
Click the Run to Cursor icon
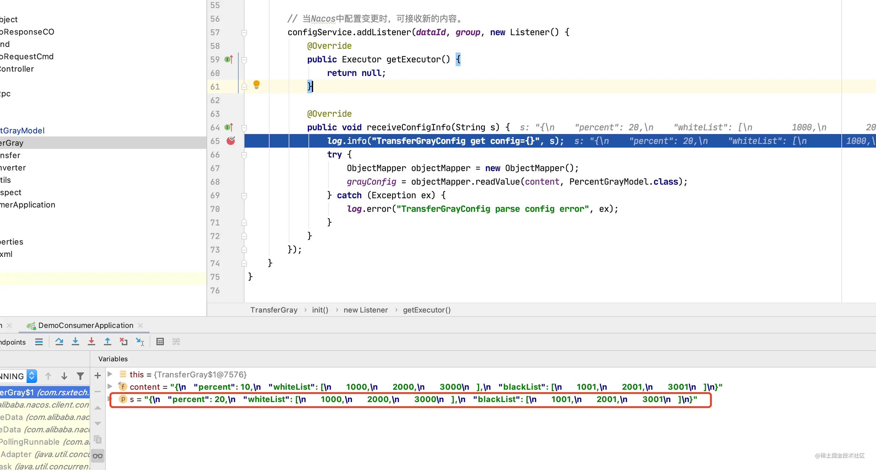tap(140, 342)
